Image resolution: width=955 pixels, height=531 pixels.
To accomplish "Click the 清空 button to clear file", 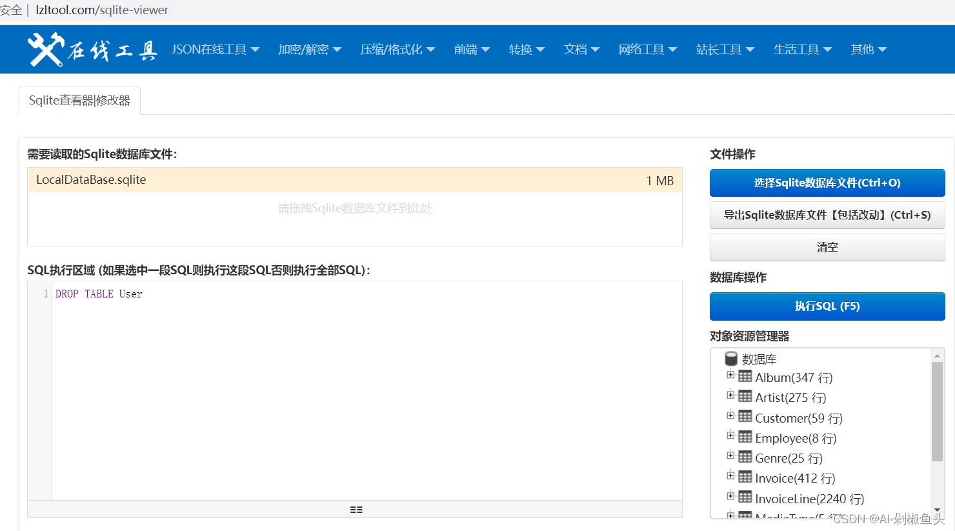I will click(827, 247).
